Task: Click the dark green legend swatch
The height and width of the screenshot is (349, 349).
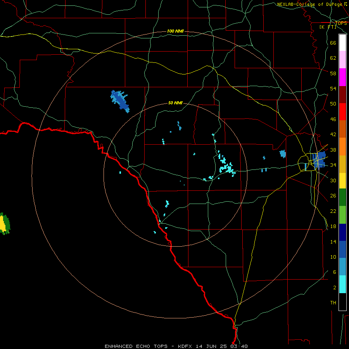Action: (x=342, y=197)
